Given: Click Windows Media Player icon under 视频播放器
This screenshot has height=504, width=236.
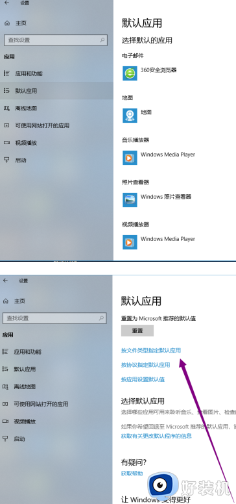Looking at the screenshot, I should point(130,242).
